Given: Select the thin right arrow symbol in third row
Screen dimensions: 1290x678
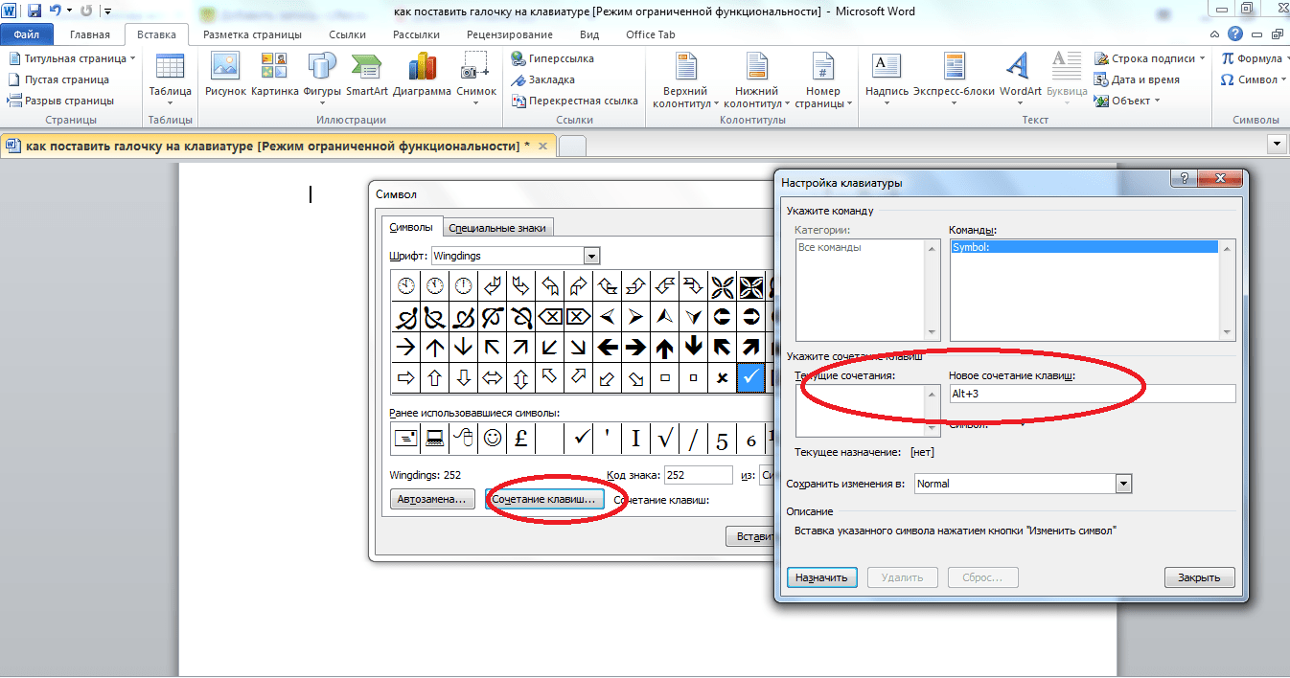Looking at the screenshot, I should tap(406, 347).
